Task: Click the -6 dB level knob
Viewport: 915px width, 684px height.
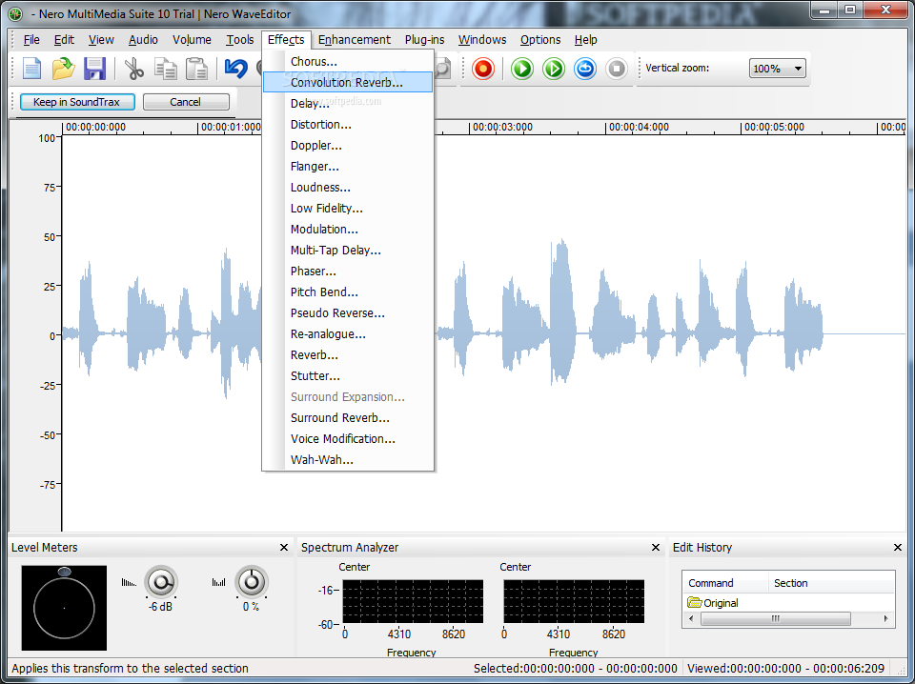Action: point(160,582)
